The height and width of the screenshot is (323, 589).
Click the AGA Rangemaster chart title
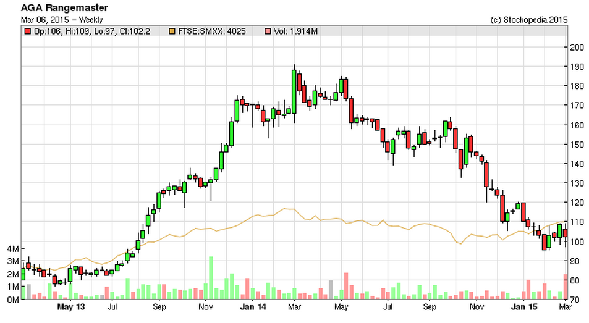tap(64, 7)
